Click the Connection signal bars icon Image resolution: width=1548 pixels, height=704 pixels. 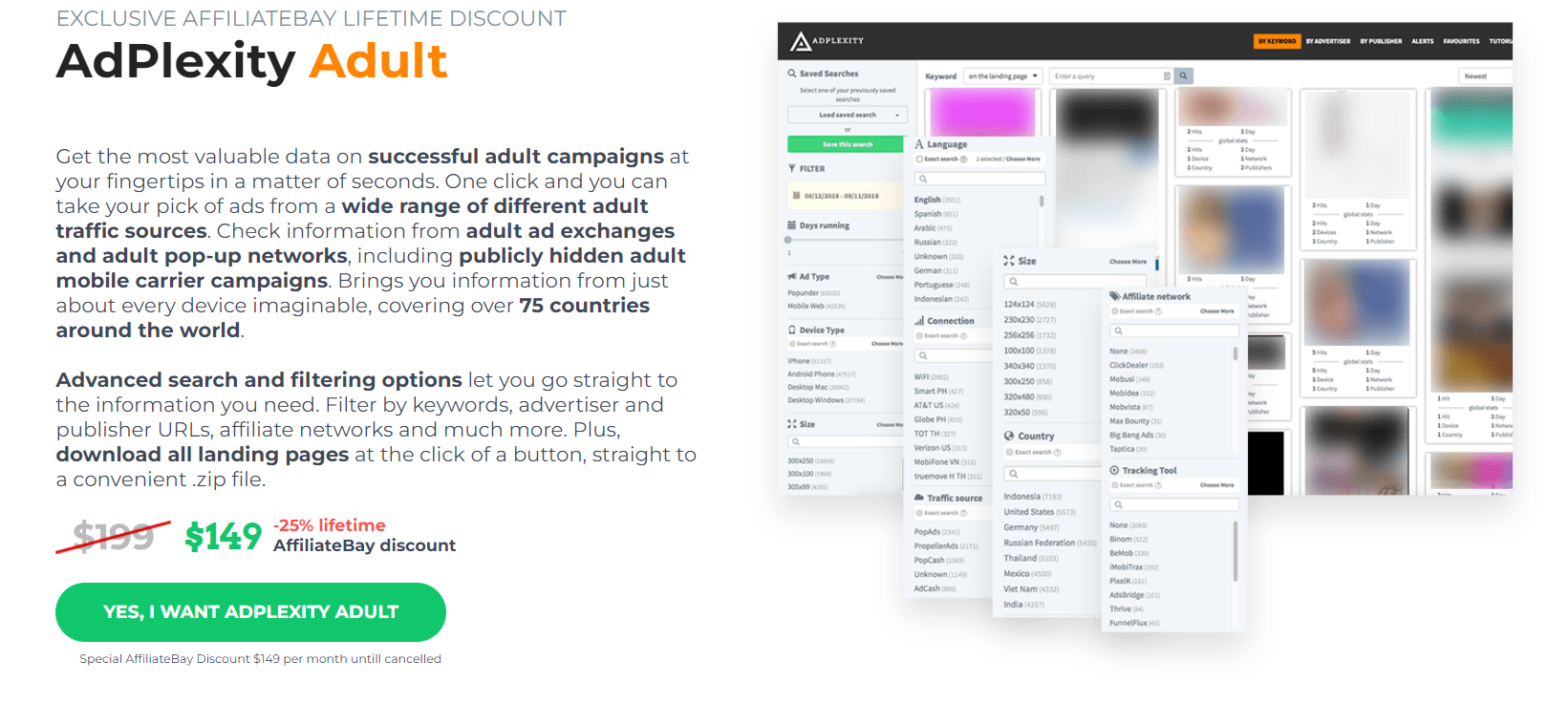pos(919,321)
